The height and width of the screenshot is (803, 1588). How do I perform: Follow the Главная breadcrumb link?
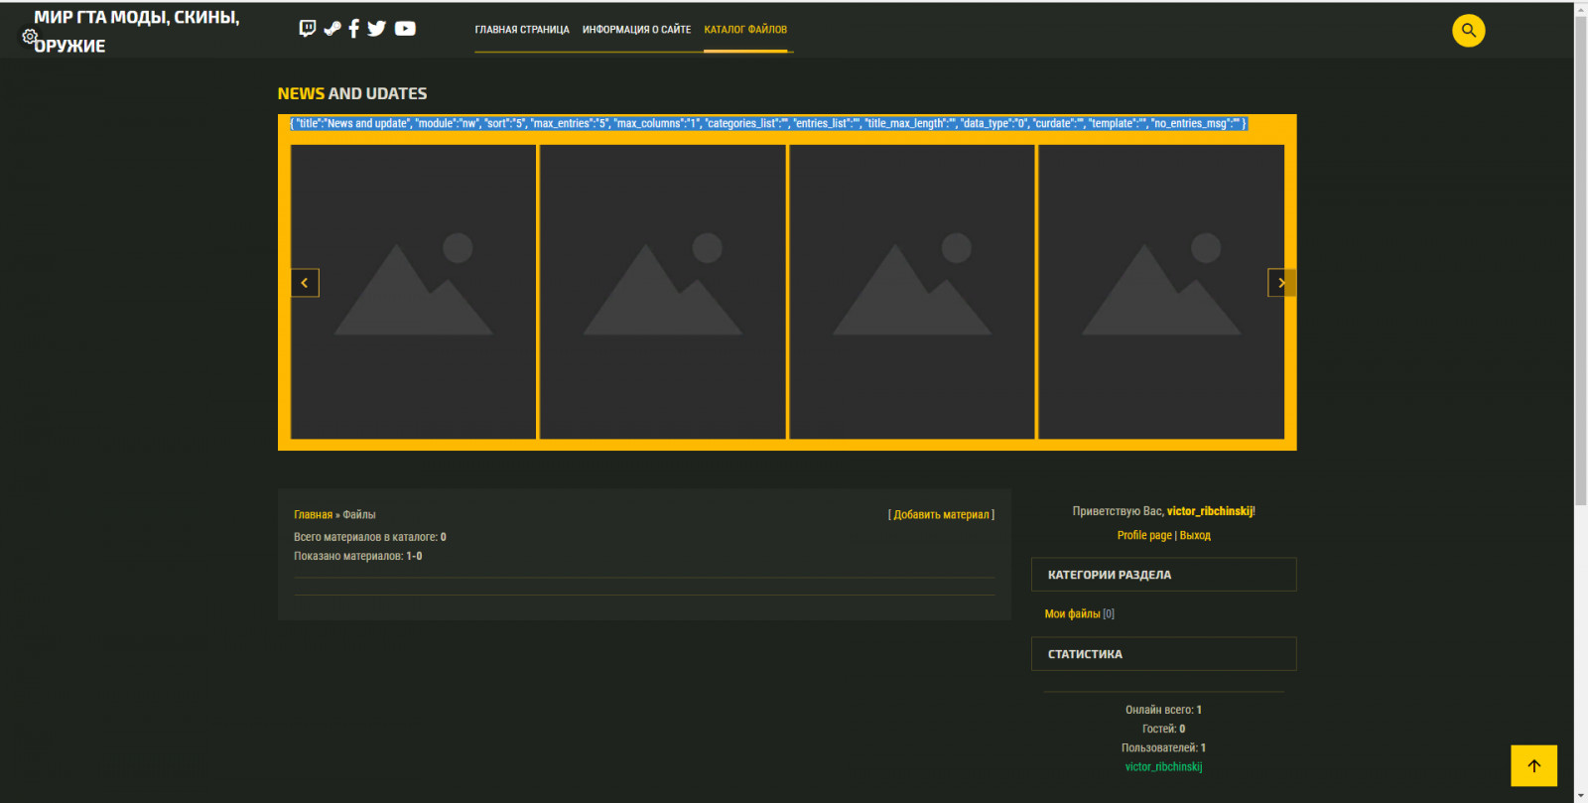click(x=313, y=515)
